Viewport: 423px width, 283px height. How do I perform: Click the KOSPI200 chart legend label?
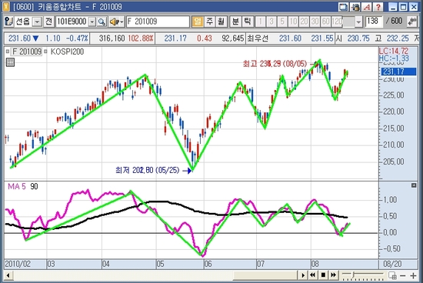point(67,52)
